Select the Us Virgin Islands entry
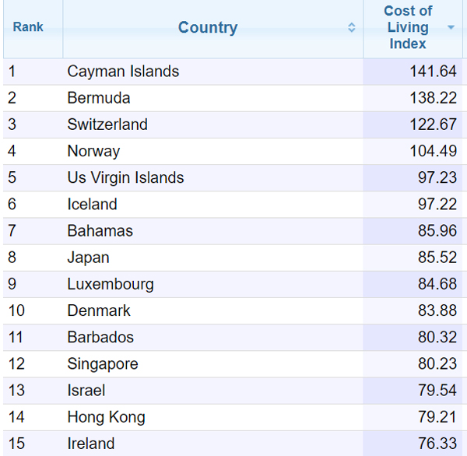The width and height of the screenshot is (467, 456). click(x=125, y=177)
